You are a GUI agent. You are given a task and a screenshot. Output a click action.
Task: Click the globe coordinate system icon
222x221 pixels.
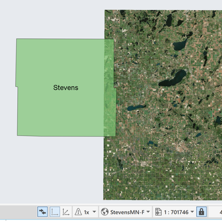click(x=104, y=212)
